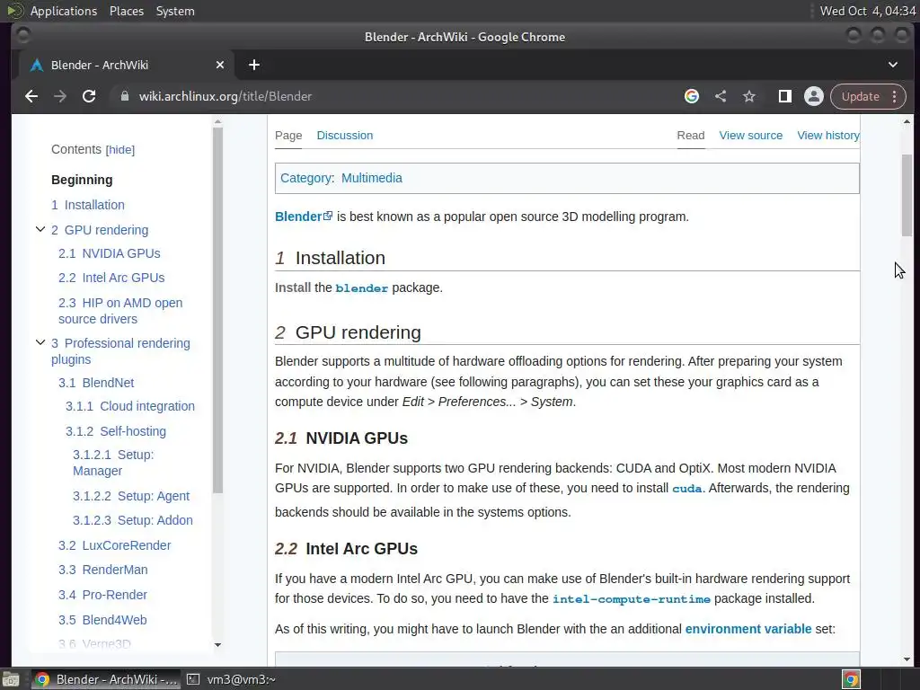Open the Google icon in address bar
Image resolution: width=920 pixels, height=690 pixels.
[692, 96]
